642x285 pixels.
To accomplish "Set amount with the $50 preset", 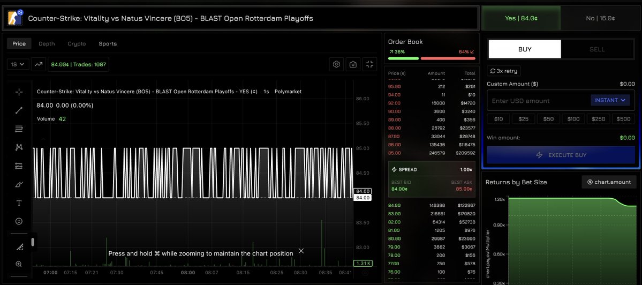I will 548,119.
